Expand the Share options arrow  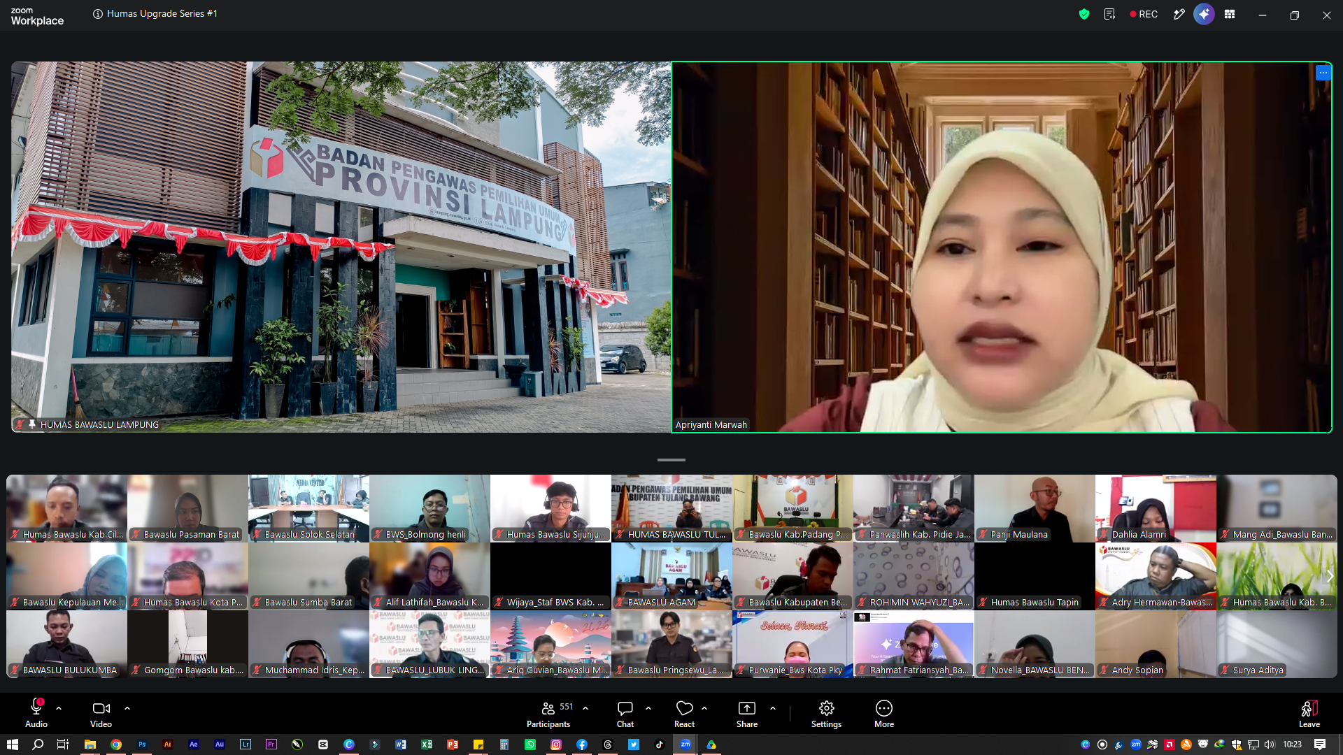tap(773, 708)
